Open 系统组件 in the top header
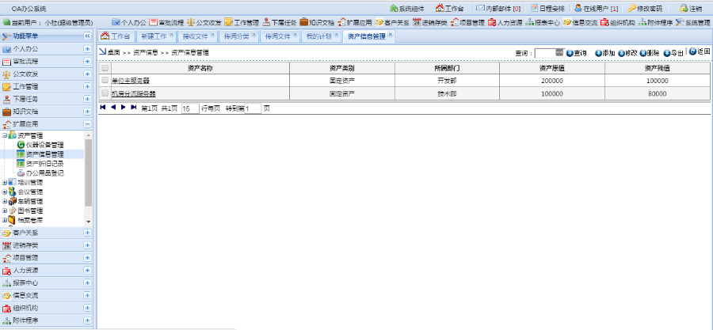This screenshot has width=713, height=330. [407, 9]
